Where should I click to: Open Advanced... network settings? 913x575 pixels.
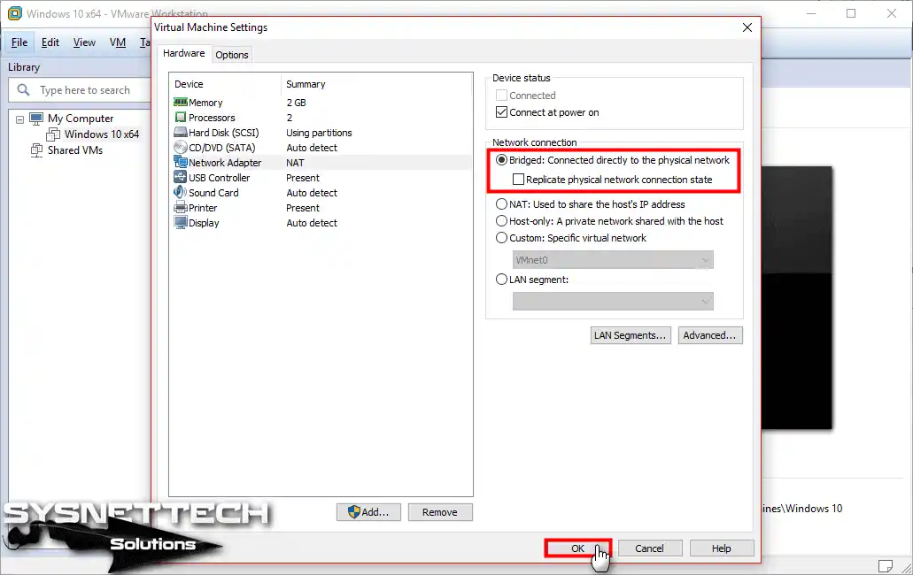(x=710, y=335)
